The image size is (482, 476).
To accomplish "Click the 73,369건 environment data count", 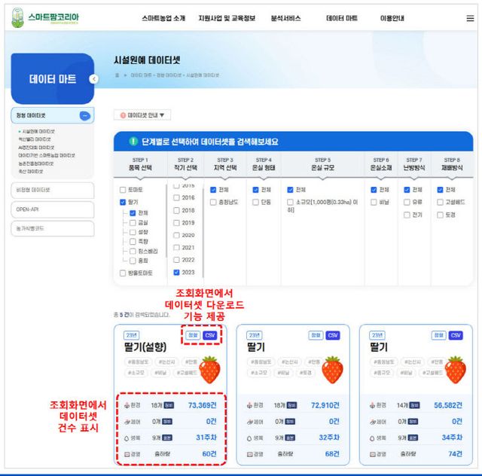I will pyautogui.click(x=202, y=405).
